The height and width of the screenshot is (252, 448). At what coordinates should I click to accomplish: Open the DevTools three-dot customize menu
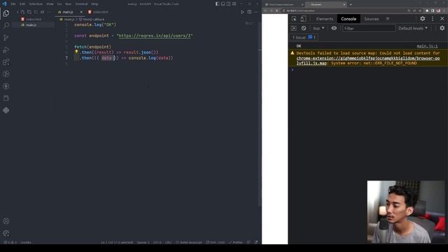point(433,19)
